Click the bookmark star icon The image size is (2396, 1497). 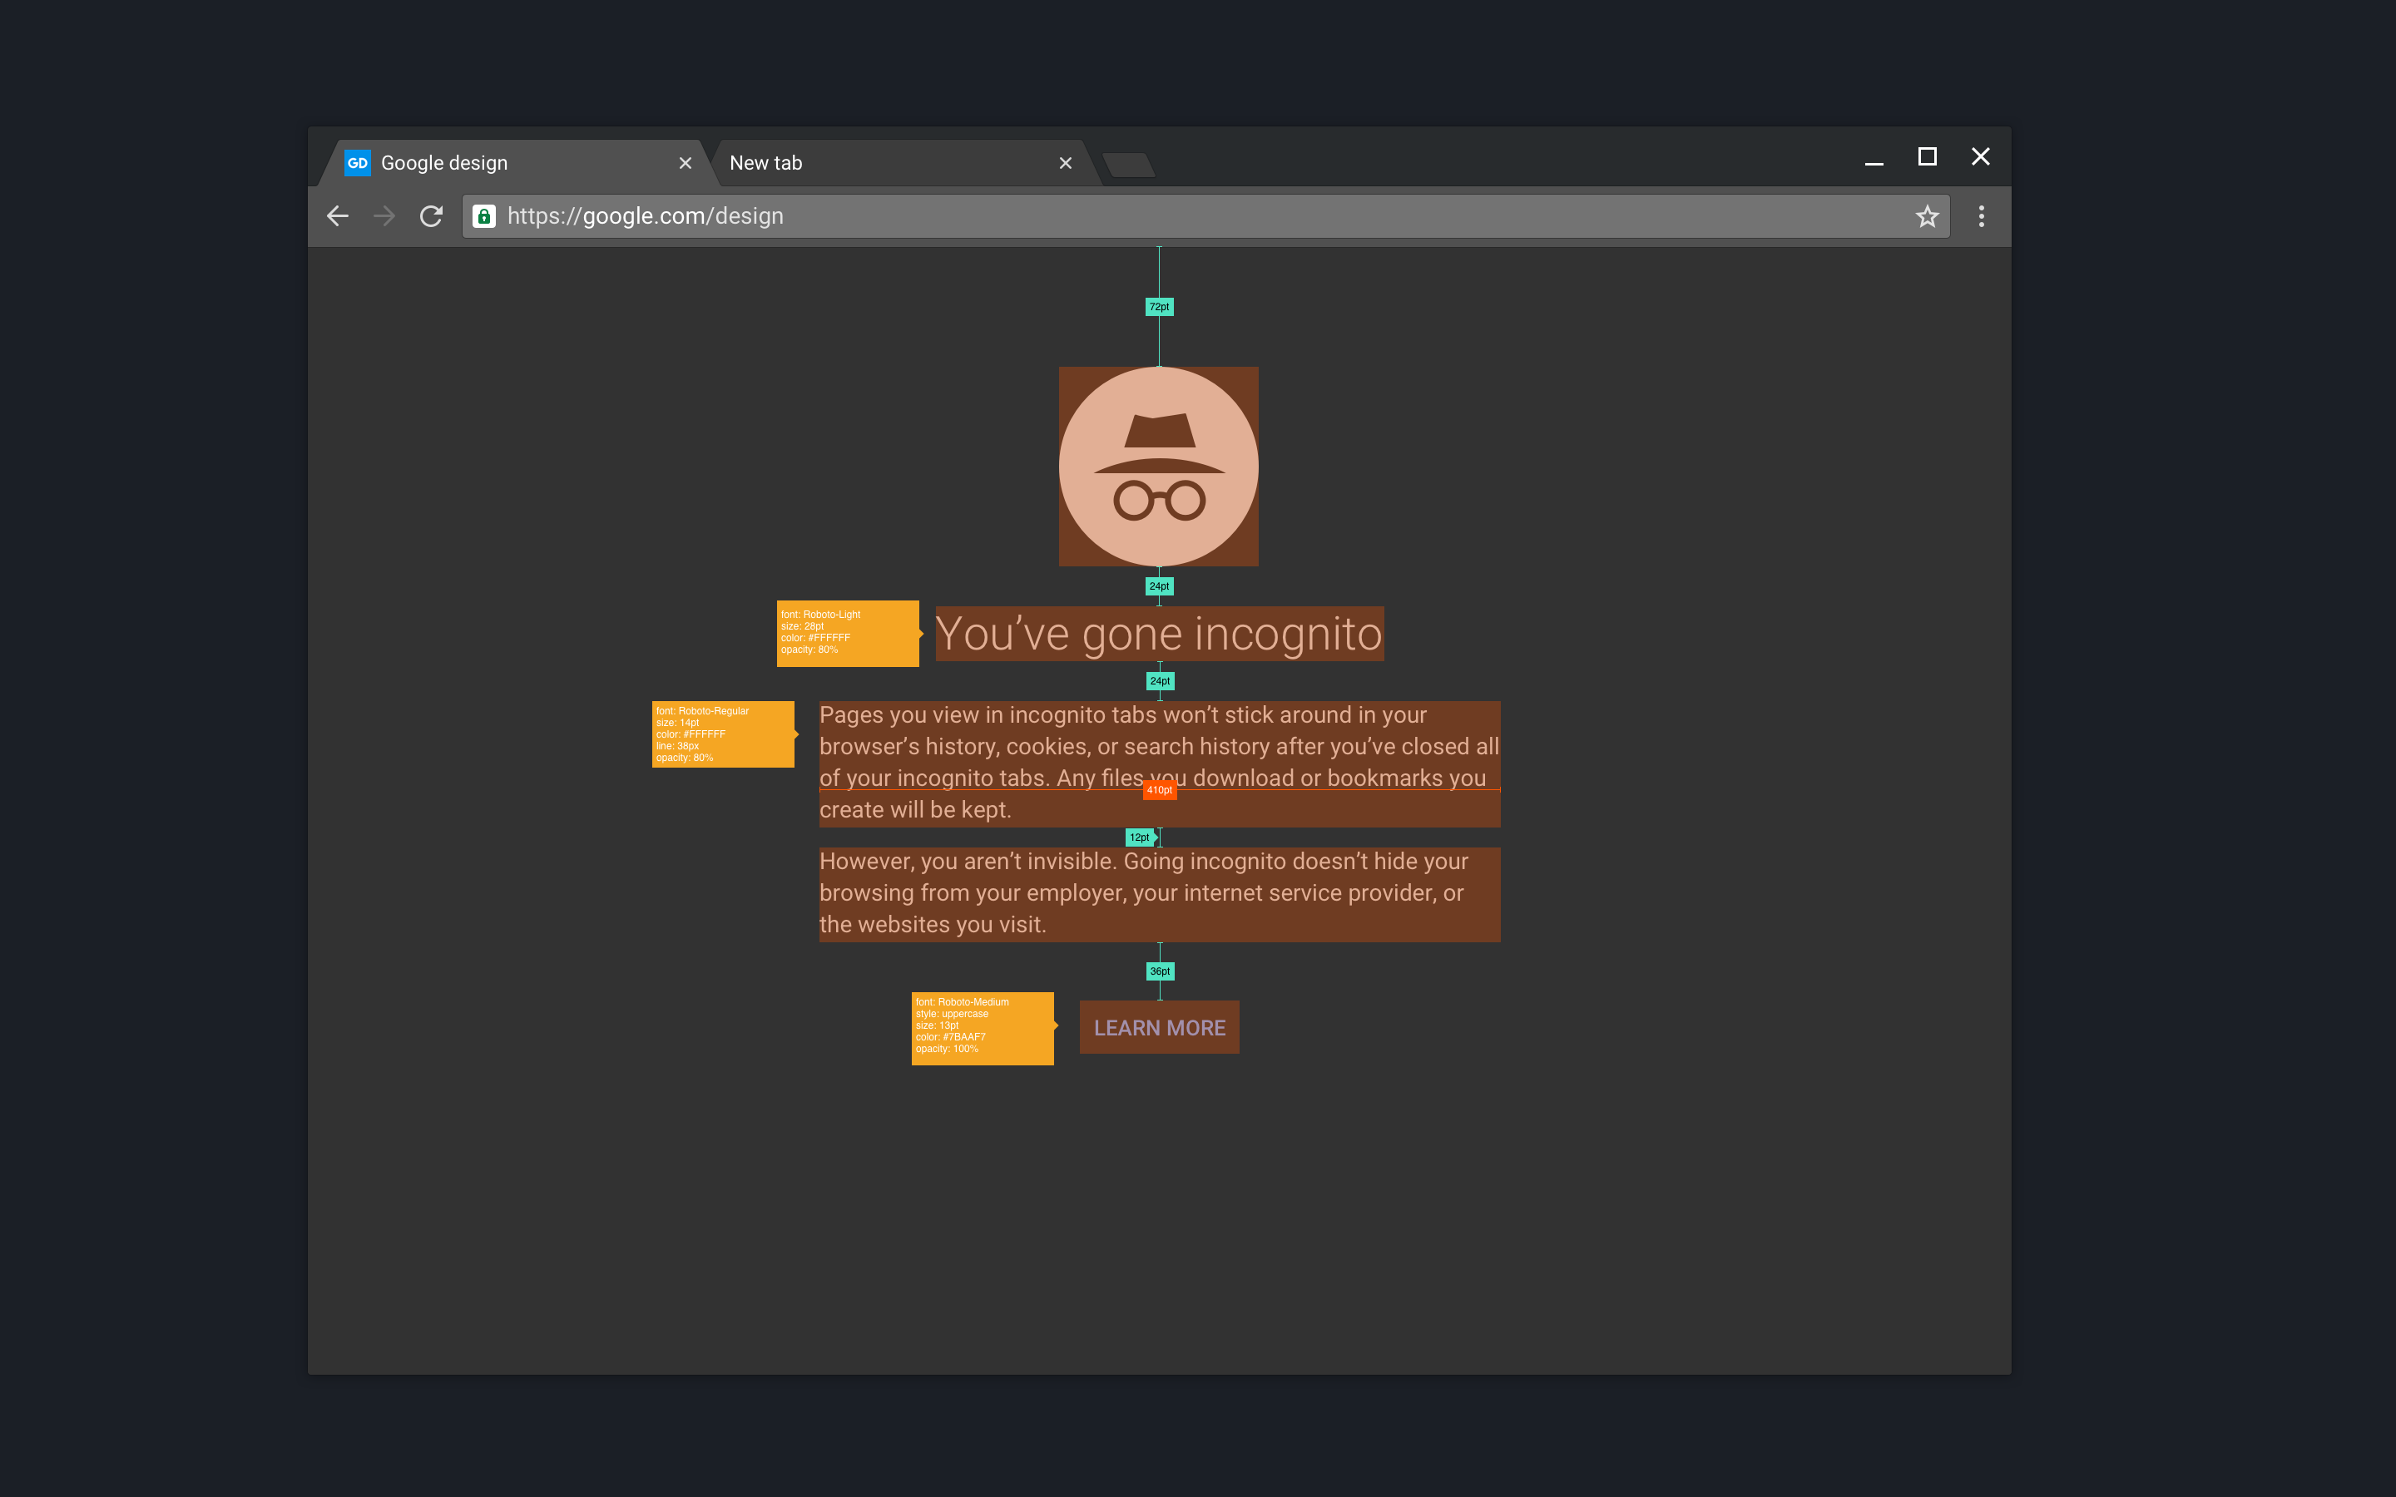click(1925, 215)
